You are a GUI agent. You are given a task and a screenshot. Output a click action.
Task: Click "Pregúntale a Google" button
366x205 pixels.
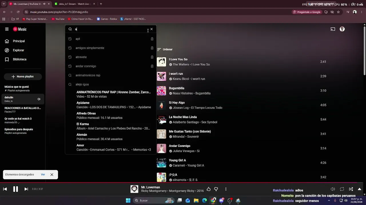tap(307, 12)
